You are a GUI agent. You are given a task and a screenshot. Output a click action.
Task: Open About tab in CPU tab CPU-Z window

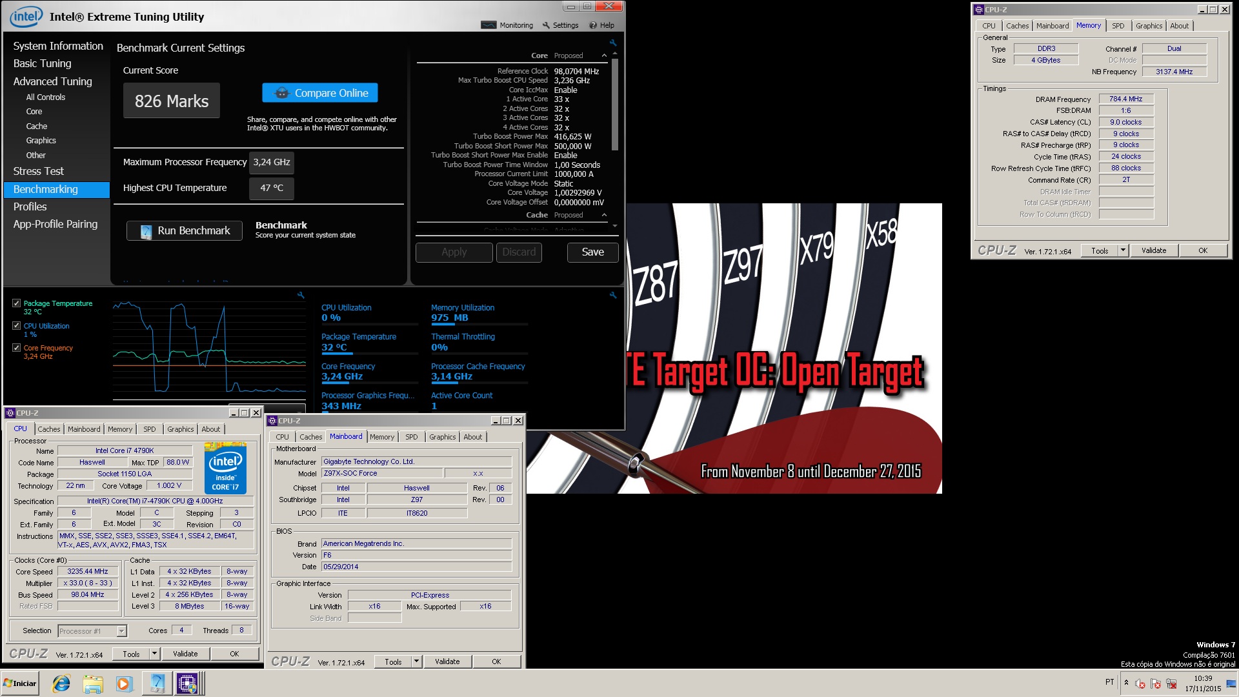211,429
